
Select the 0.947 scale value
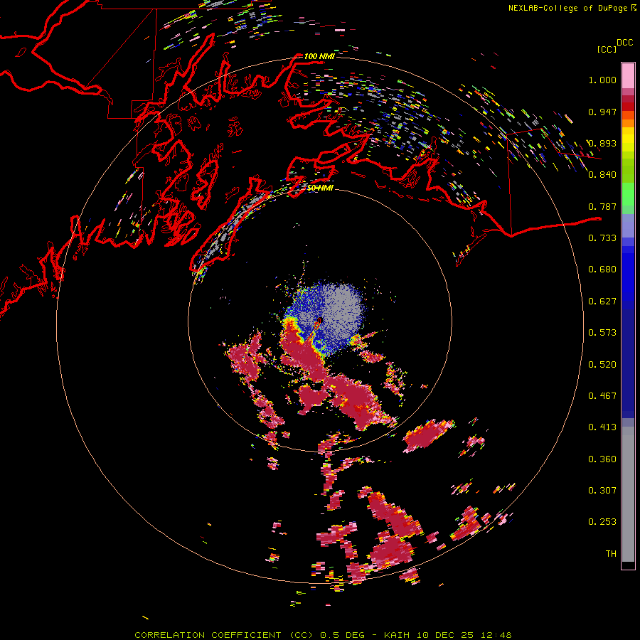point(602,112)
